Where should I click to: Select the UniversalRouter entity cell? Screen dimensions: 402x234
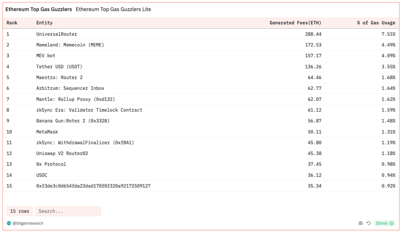[x=57, y=34]
